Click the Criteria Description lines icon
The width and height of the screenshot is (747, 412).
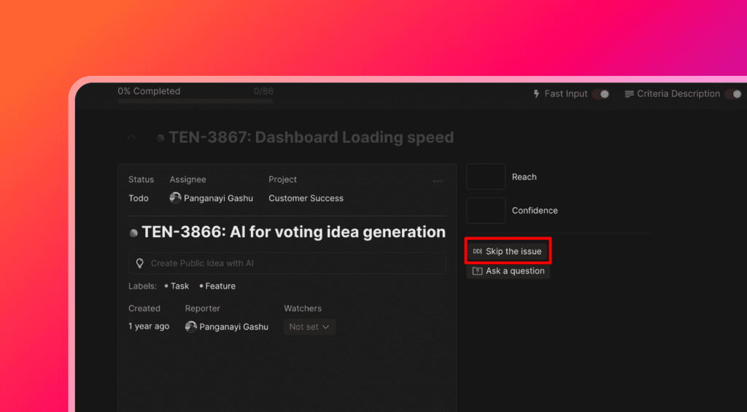tap(630, 94)
